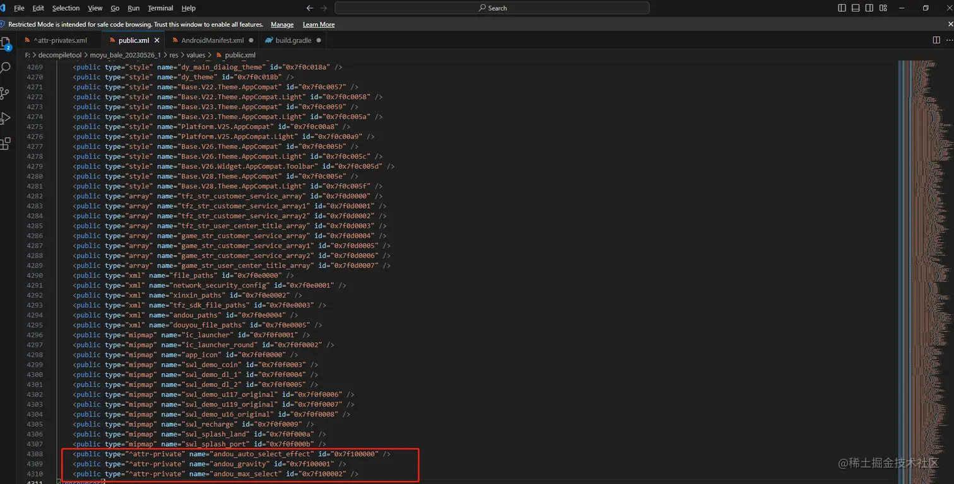Split the editor to the right
The image size is (954, 484).
click(x=936, y=40)
